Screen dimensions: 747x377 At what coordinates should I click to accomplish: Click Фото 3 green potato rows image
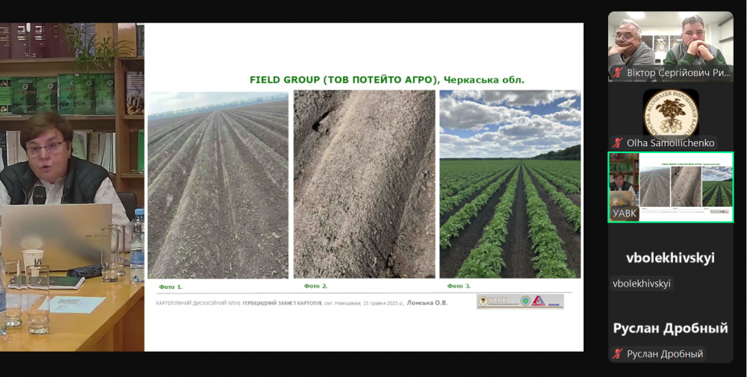(x=509, y=184)
